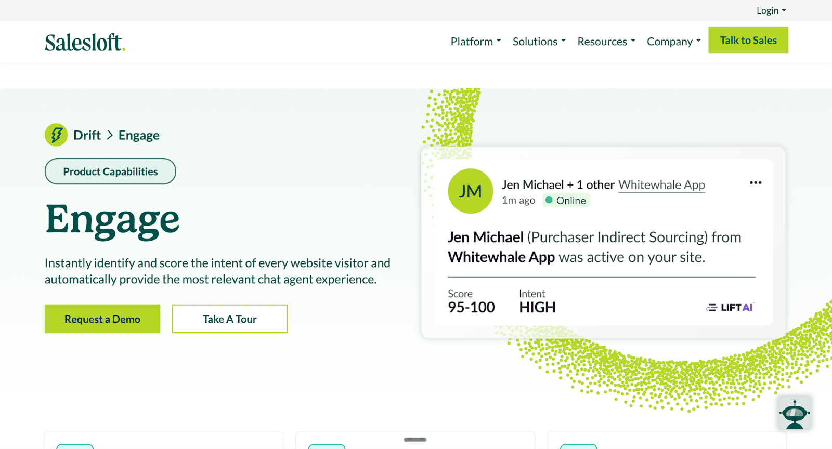Click the JM avatar circle

(x=470, y=191)
